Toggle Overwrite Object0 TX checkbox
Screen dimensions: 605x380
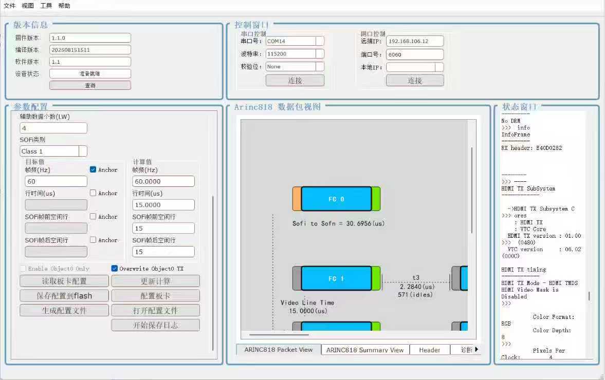(115, 268)
